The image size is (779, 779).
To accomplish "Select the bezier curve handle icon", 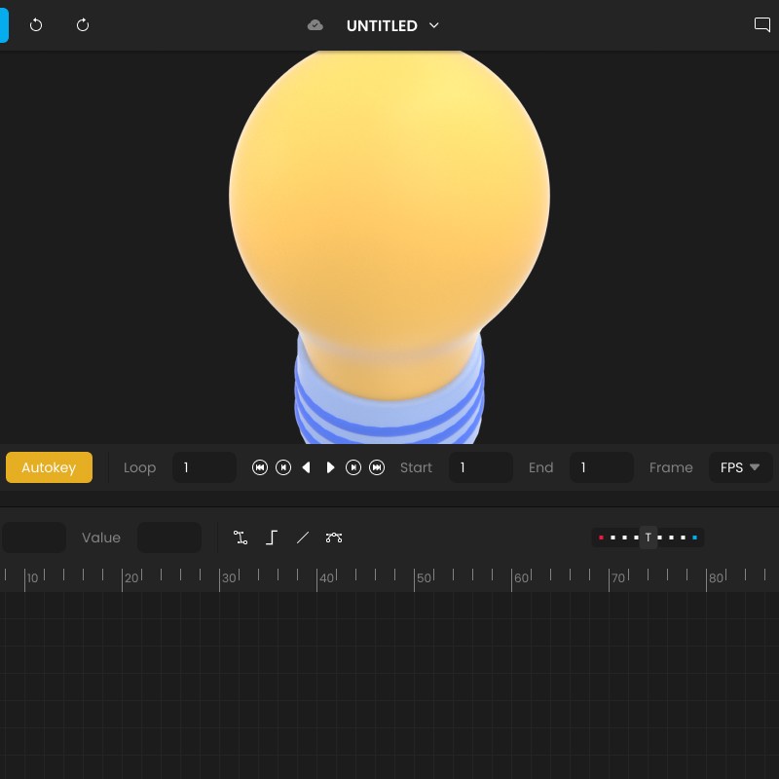I will tap(334, 538).
